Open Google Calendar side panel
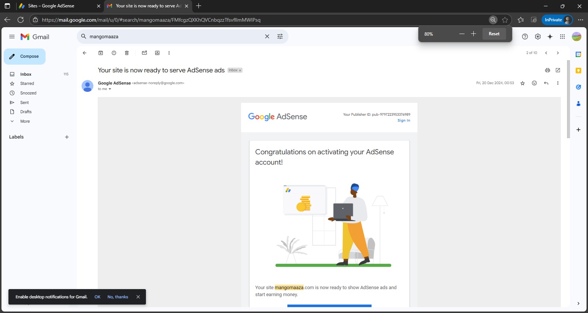Screen dimensions: 588x313 (578, 54)
